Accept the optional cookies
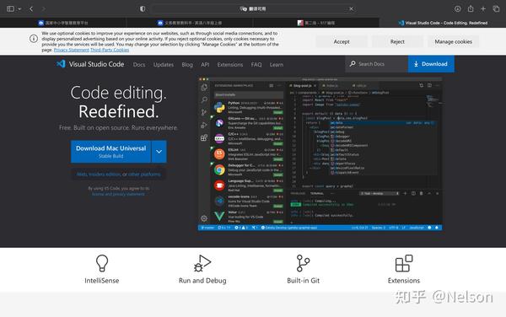 [x=342, y=41]
